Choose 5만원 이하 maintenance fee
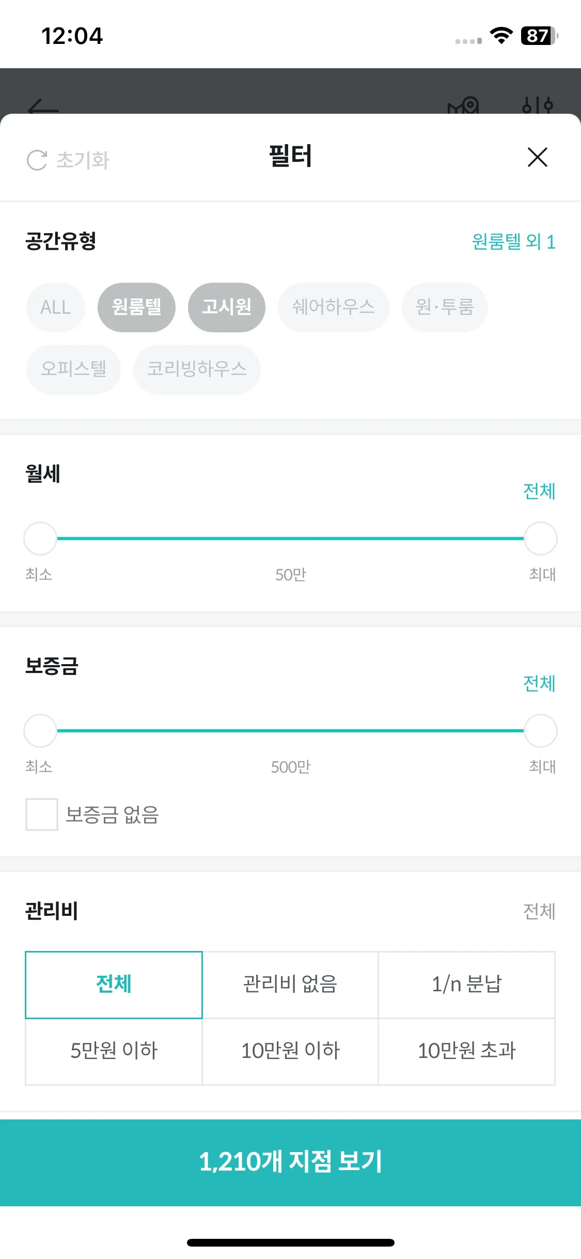581x1259 pixels. click(114, 1051)
